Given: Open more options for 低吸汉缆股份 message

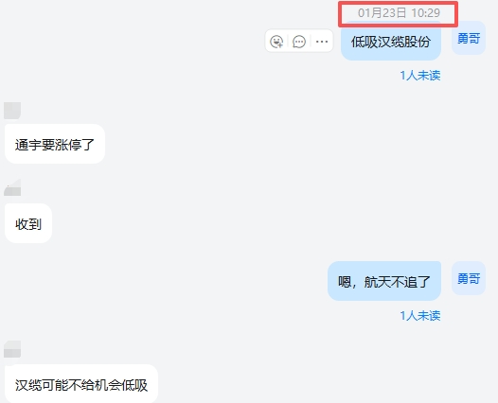Looking at the screenshot, I should click(x=322, y=42).
